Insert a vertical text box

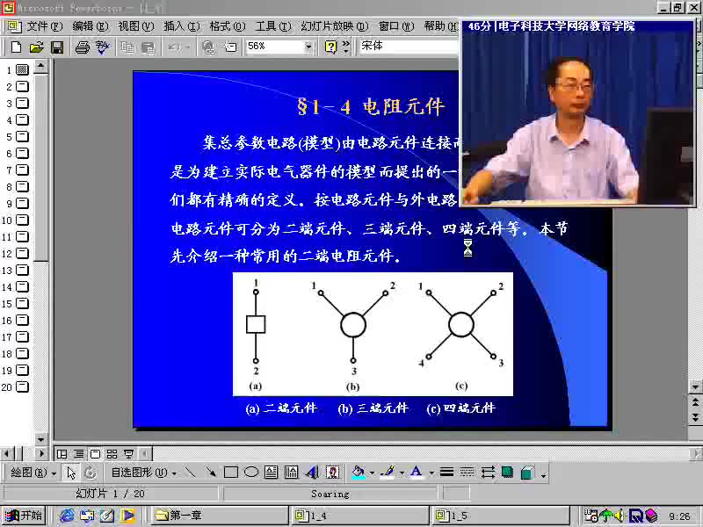[x=292, y=472]
